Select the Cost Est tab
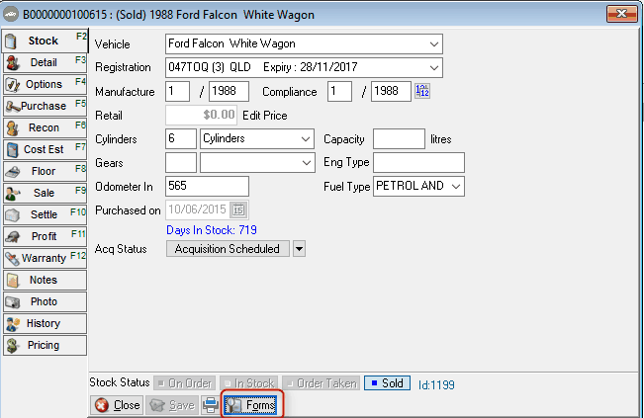The image size is (644, 418). click(45, 150)
